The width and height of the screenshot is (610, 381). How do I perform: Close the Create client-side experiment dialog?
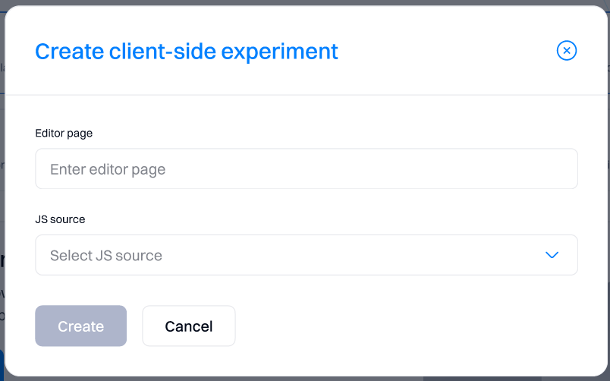tap(567, 51)
